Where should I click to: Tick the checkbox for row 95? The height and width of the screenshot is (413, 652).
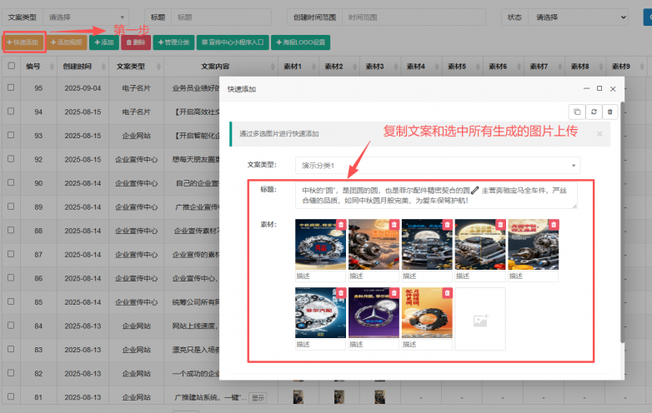pos(11,87)
